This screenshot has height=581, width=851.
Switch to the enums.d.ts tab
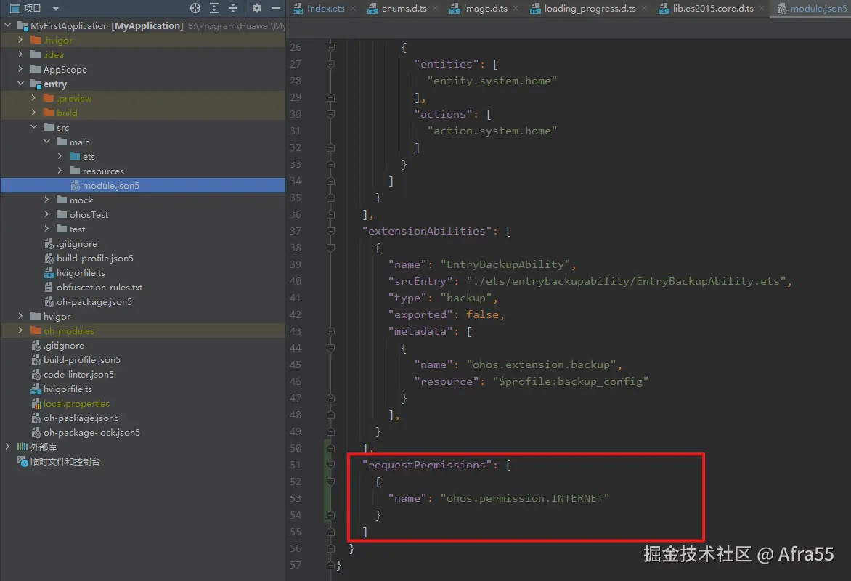tap(404, 8)
